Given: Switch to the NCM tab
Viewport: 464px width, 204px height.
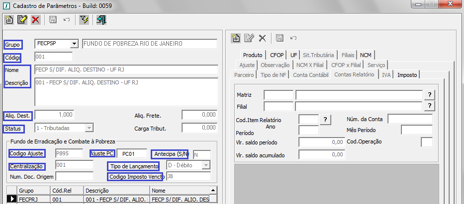Looking at the screenshot, I should (366, 55).
